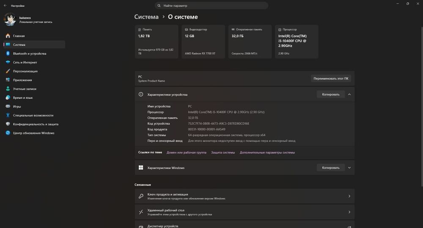
Task: Click the 64-разрядная операционная система text
Action: 227,135
